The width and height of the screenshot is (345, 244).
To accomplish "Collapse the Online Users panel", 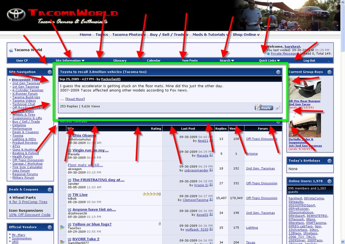I will click(329, 181).
